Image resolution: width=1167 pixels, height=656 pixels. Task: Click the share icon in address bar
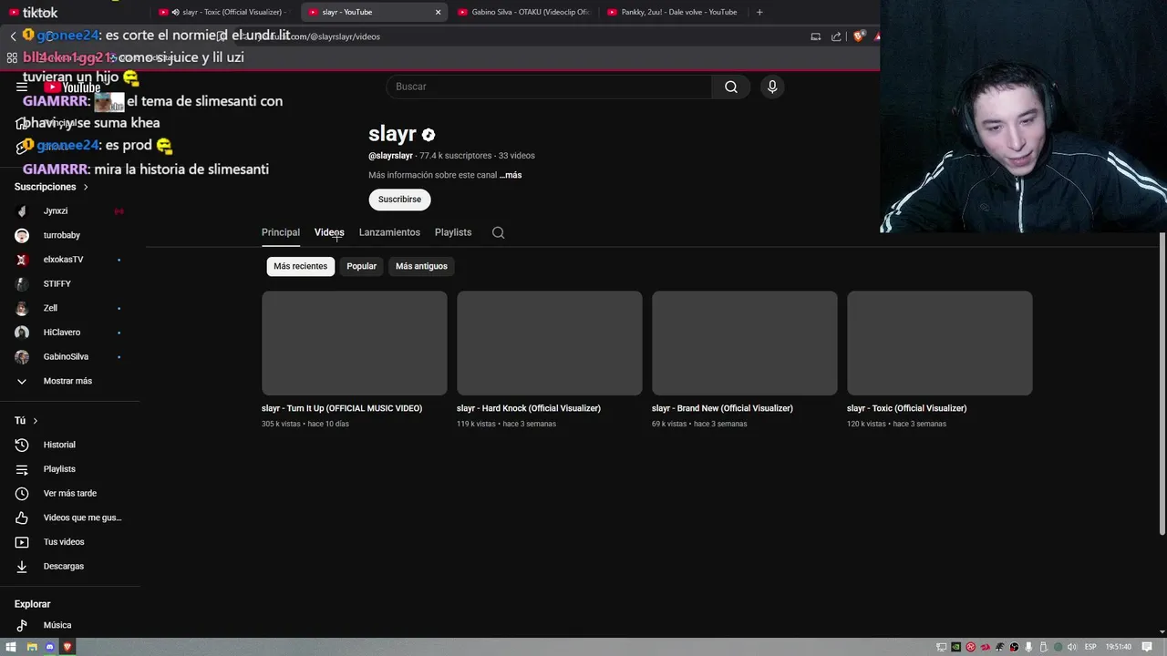pyautogui.click(x=836, y=36)
